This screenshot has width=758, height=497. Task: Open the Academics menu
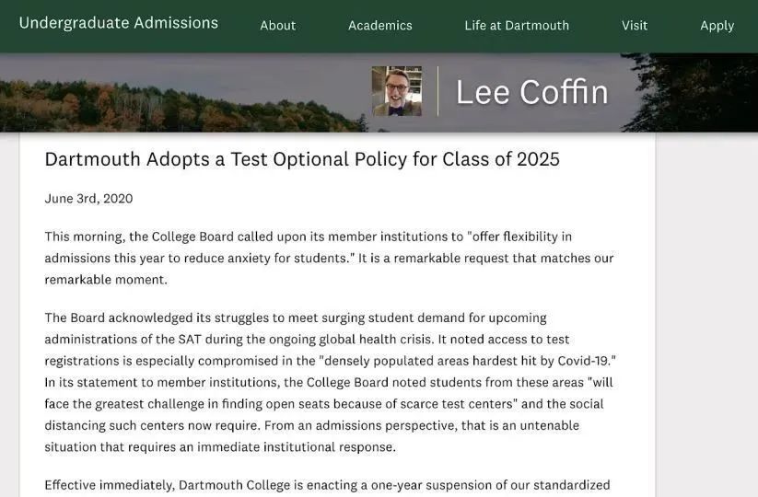[380, 26]
